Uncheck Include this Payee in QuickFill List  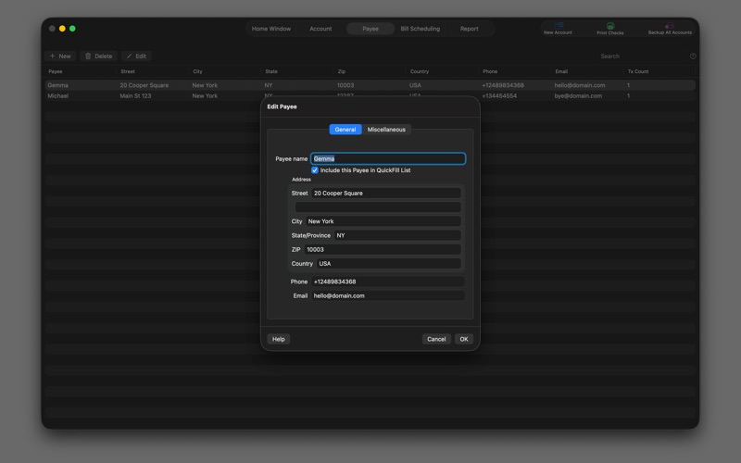pyautogui.click(x=315, y=170)
